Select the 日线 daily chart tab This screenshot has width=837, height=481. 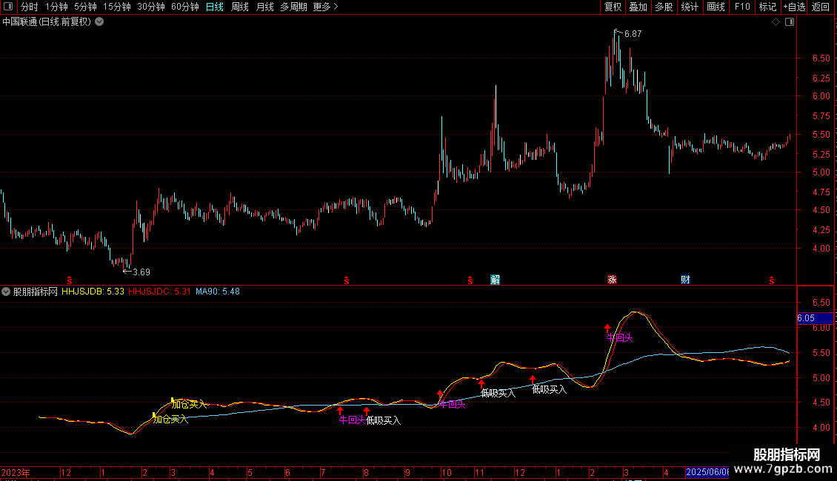coord(215,7)
